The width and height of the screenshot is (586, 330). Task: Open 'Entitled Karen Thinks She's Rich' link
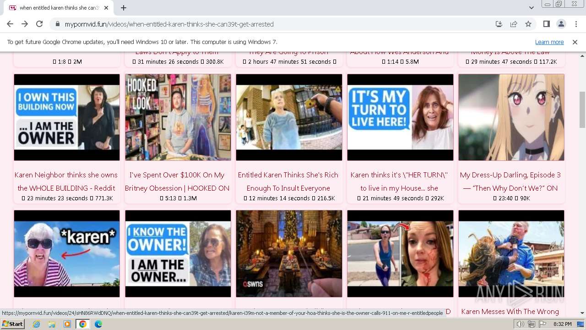click(x=288, y=181)
